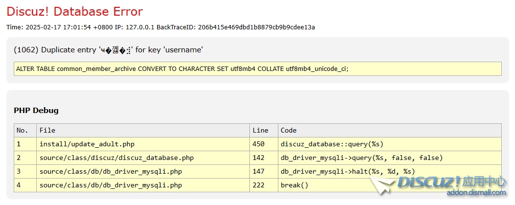The image size is (515, 205).
Task: Select the install/update_adult.php file entry
Action: click(87, 144)
